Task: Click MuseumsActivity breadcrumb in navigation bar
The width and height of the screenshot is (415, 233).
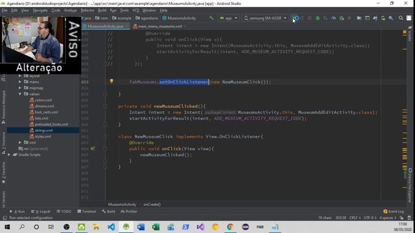Action: pos(179,18)
